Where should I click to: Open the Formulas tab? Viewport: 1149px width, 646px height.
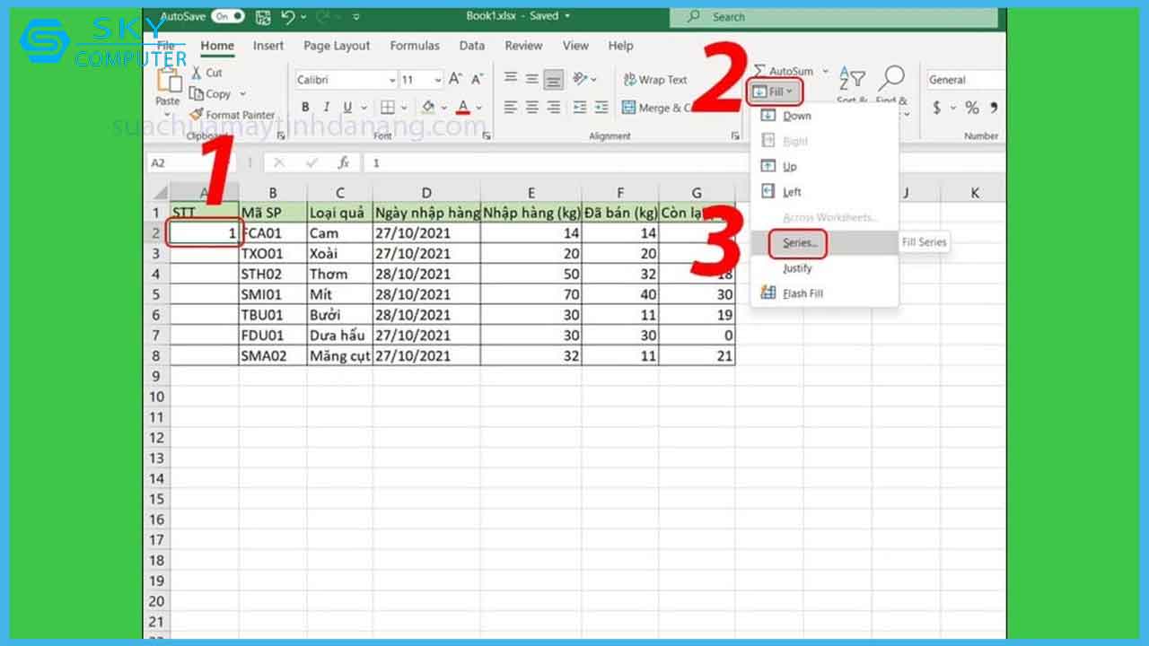click(415, 46)
